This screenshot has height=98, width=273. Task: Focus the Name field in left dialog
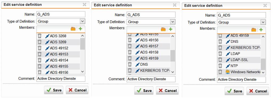pyautogui.click(x=61, y=14)
